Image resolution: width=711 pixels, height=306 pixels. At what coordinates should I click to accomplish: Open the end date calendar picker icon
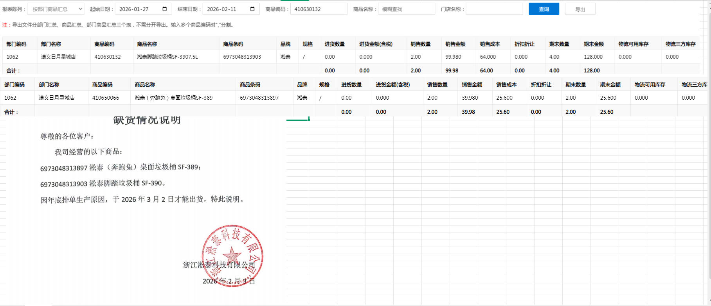[x=252, y=9]
